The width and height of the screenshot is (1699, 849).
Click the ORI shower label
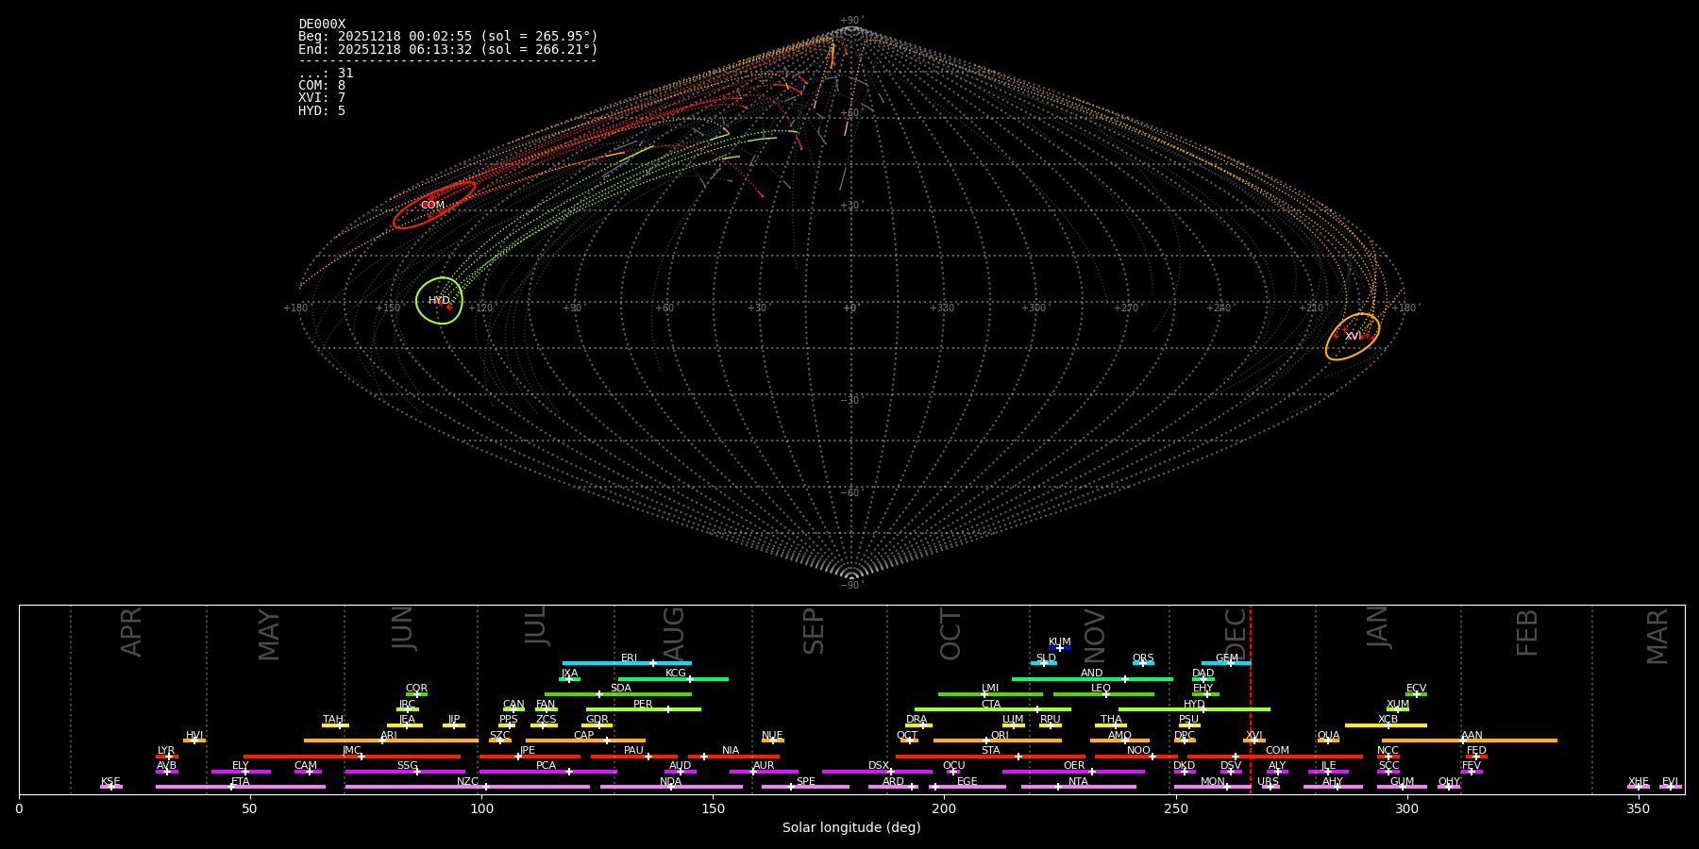point(1000,735)
